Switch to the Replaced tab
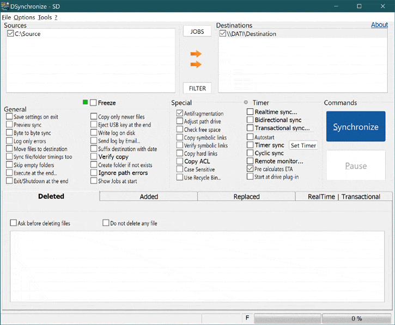This screenshot has width=395, height=325. click(246, 197)
